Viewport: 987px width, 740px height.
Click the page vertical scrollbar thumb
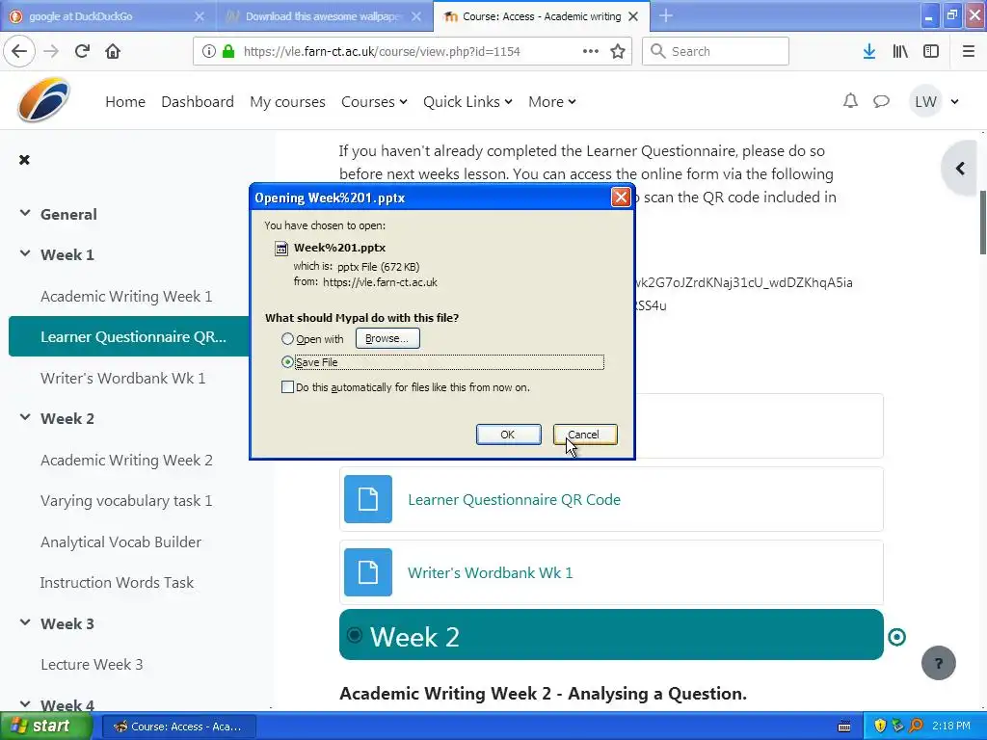click(982, 223)
